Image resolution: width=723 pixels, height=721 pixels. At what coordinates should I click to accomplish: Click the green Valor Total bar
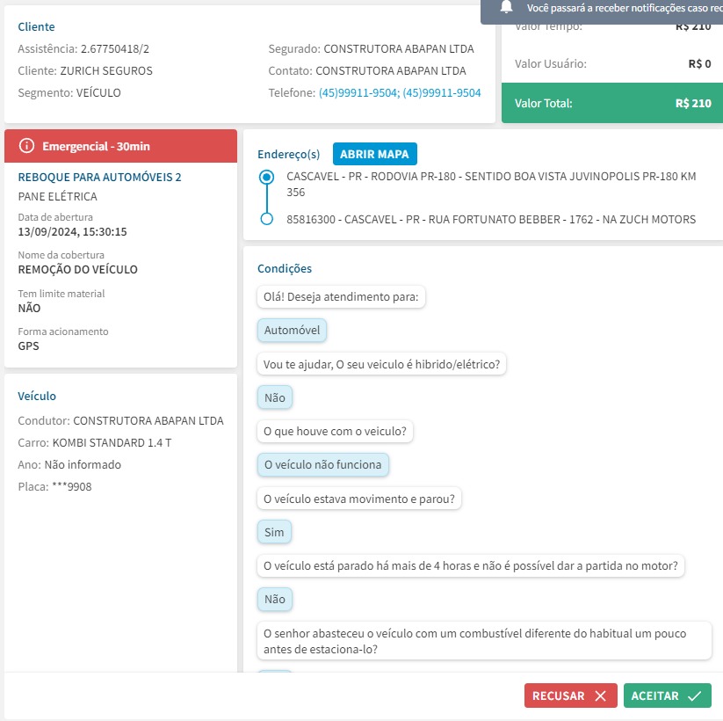[x=611, y=103]
